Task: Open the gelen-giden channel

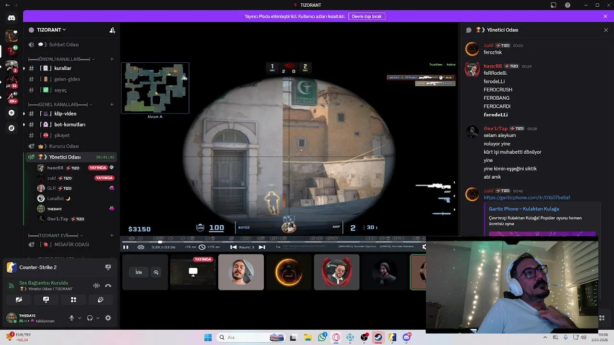Action: [71, 79]
